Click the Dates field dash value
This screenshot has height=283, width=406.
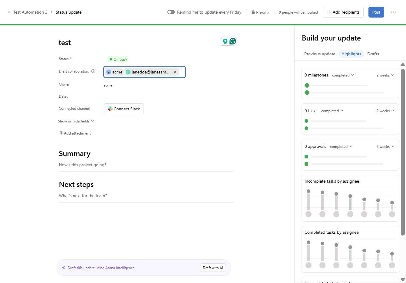coord(105,97)
